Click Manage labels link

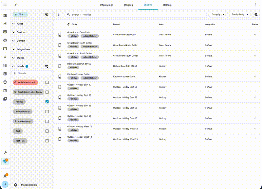[29, 185]
